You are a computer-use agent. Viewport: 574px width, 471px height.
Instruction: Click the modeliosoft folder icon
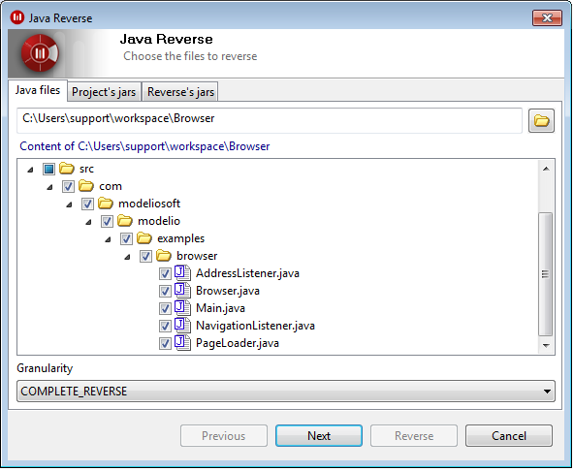pyautogui.click(x=106, y=204)
